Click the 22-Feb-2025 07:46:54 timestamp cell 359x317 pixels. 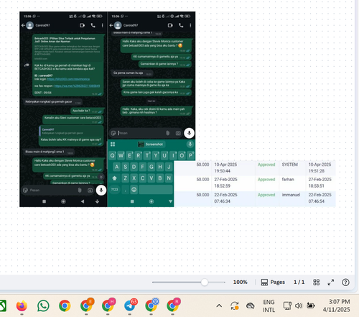(x=320, y=198)
